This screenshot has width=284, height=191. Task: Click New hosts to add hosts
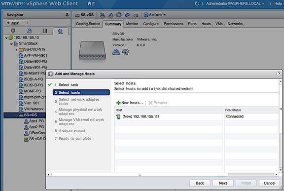click(x=129, y=103)
